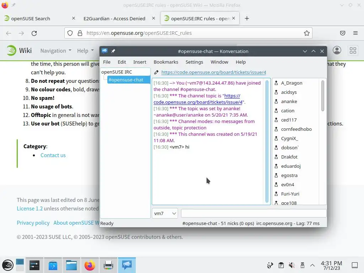
Task: Click the Konversation app icon in title bar
Action: click(x=105, y=51)
